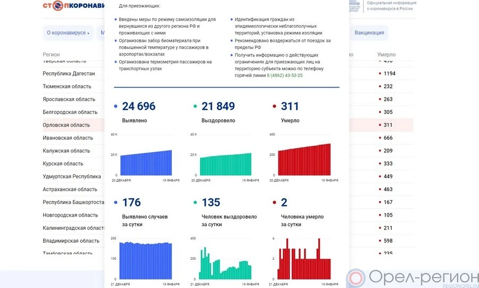Select Курская область in region list

click(x=63, y=164)
